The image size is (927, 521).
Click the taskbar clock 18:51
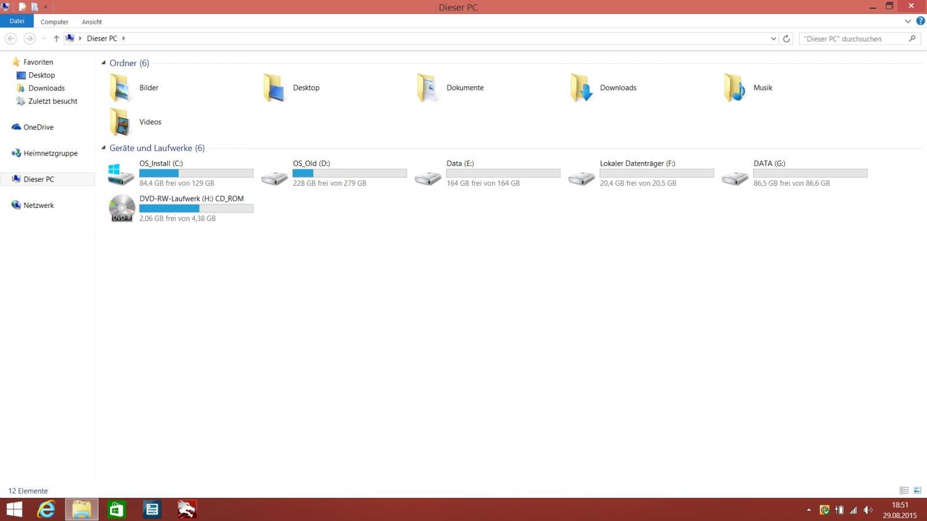point(900,505)
